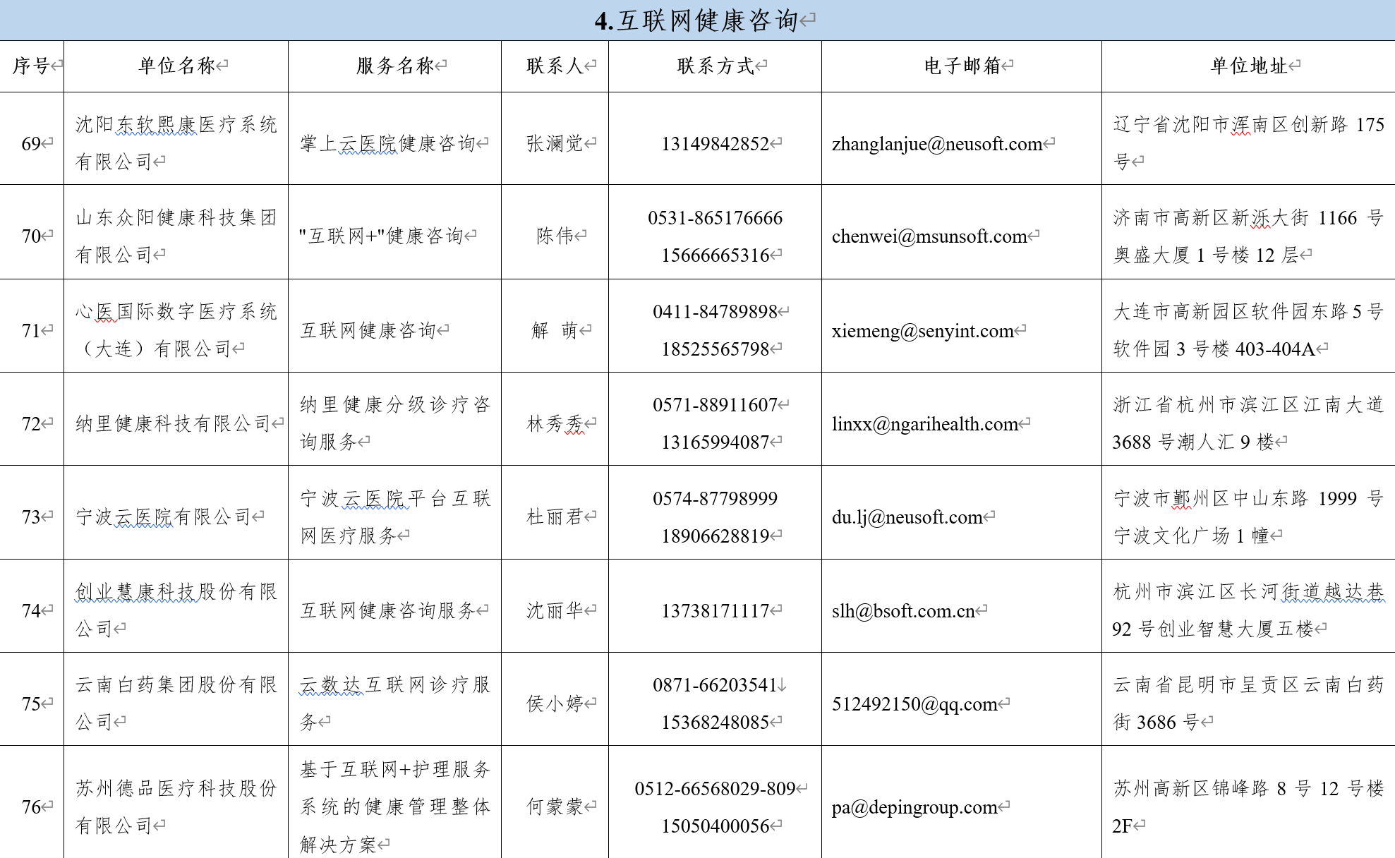Click company 云南白药集团股份有限公司
The image size is (1395, 858).
point(176,703)
